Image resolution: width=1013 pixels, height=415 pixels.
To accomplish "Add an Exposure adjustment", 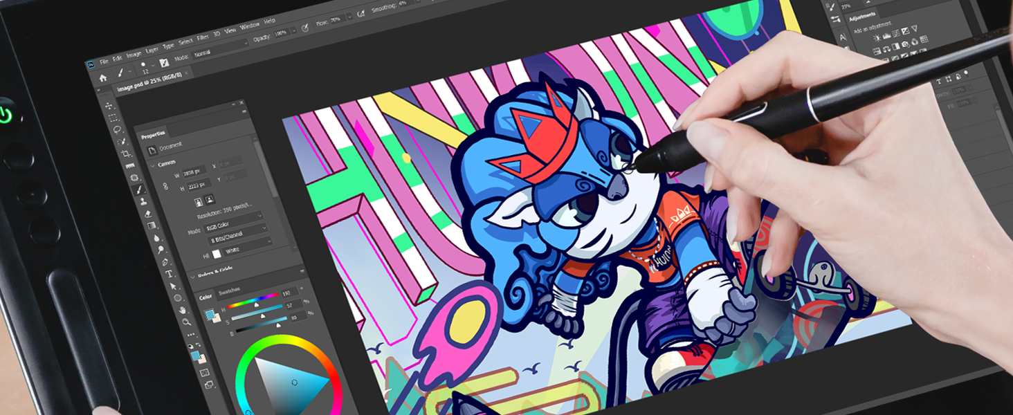I will point(905,30).
